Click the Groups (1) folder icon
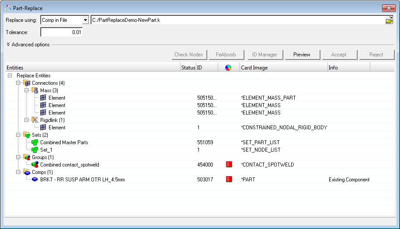Image resolution: width=400 pixels, height=229 pixels. (27, 157)
